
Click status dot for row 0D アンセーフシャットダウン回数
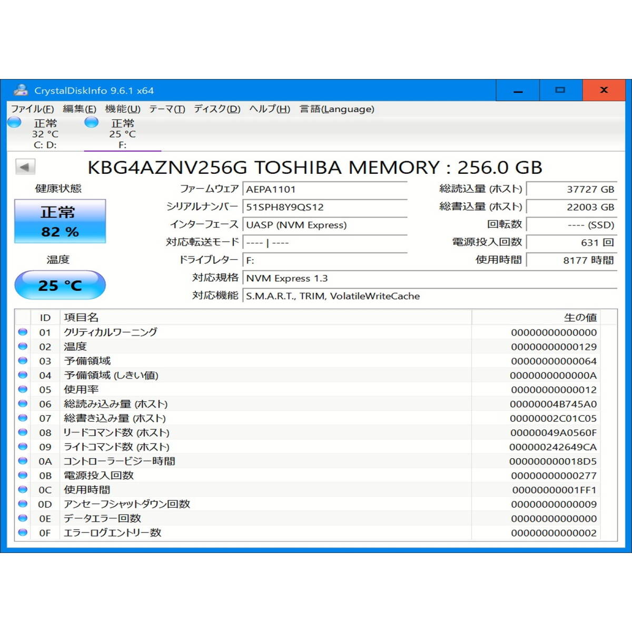pyautogui.click(x=23, y=503)
